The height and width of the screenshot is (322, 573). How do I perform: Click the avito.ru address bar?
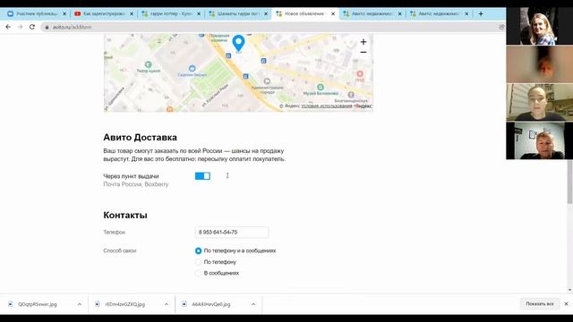point(270,27)
